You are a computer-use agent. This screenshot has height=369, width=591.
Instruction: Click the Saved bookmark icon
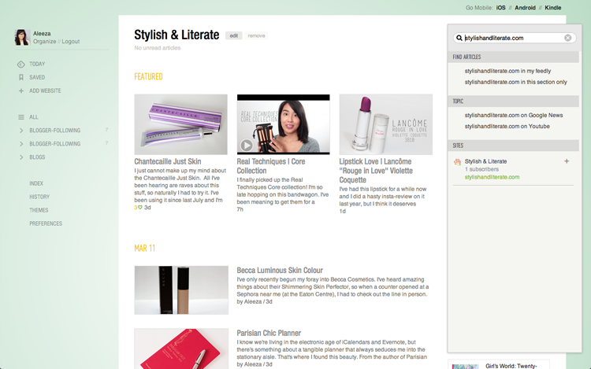(x=21, y=77)
